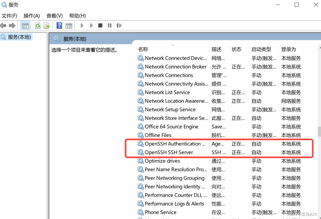The width and height of the screenshot is (321, 219).
Task: Click the Restart Service icon
Action: [119, 25]
